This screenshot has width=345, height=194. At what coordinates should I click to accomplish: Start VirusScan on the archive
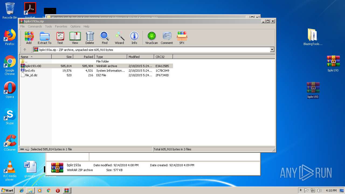pos(151,38)
